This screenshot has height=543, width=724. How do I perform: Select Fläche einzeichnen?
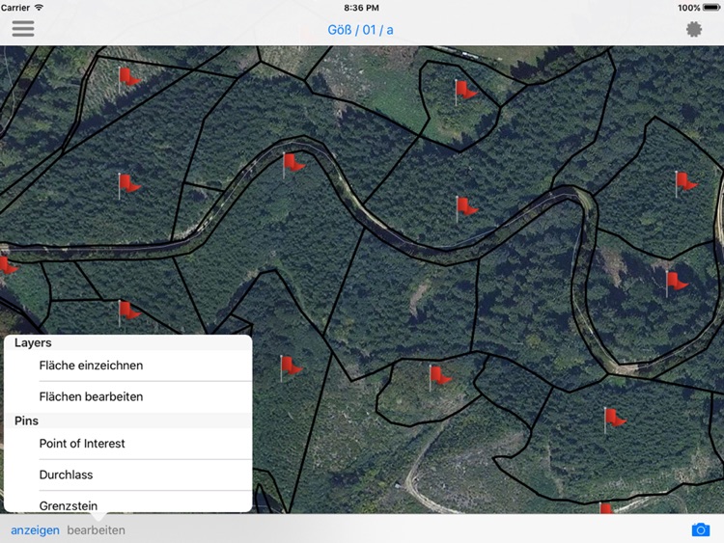coord(127,366)
